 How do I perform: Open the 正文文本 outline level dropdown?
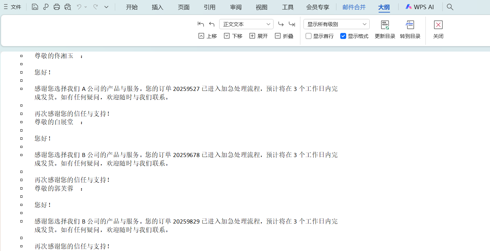pyautogui.click(x=246, y=24)
